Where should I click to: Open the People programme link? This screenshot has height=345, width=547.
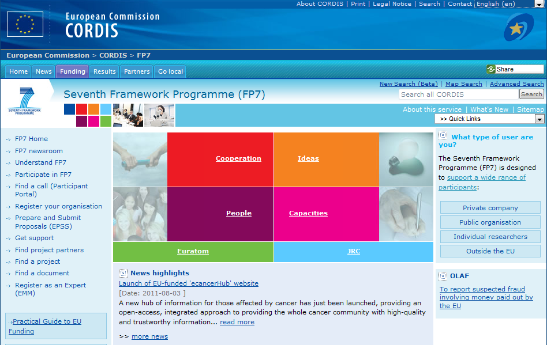pos(239,213)
